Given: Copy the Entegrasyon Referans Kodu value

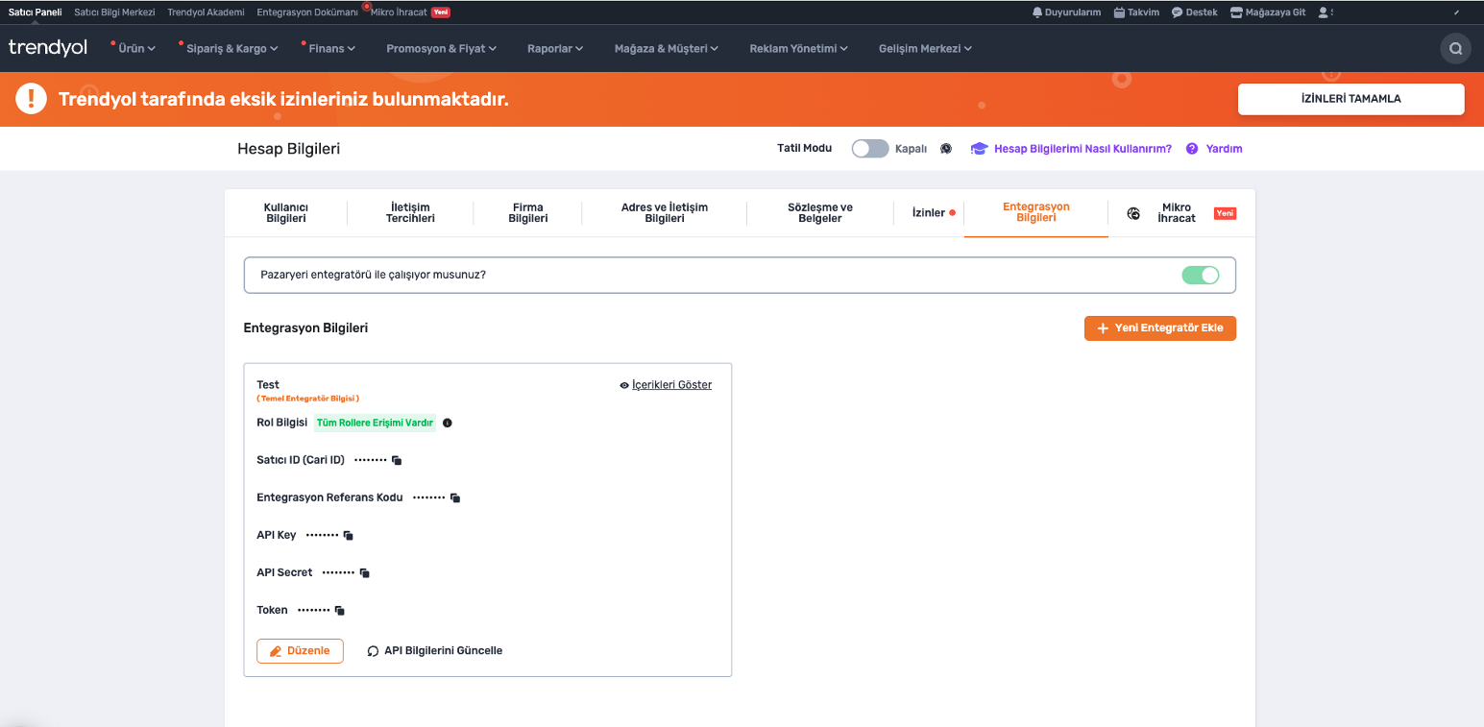Looking at the screenshot, I should 455,498.
